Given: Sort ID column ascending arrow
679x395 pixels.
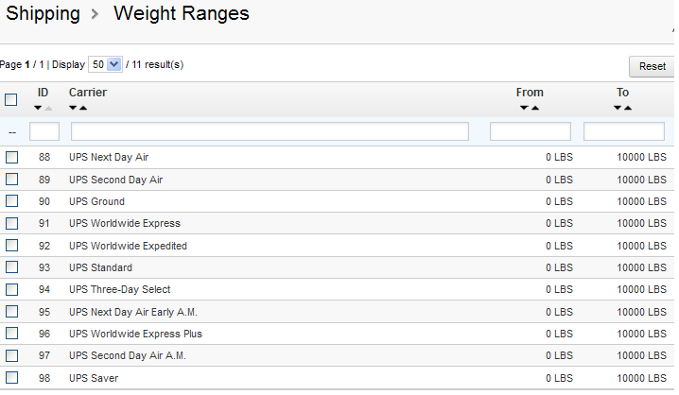Looking at the screenshot, I should point(49,108).
